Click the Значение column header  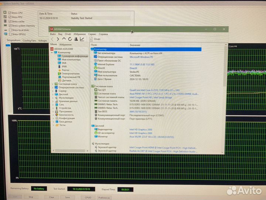click(x=135, y=45)
